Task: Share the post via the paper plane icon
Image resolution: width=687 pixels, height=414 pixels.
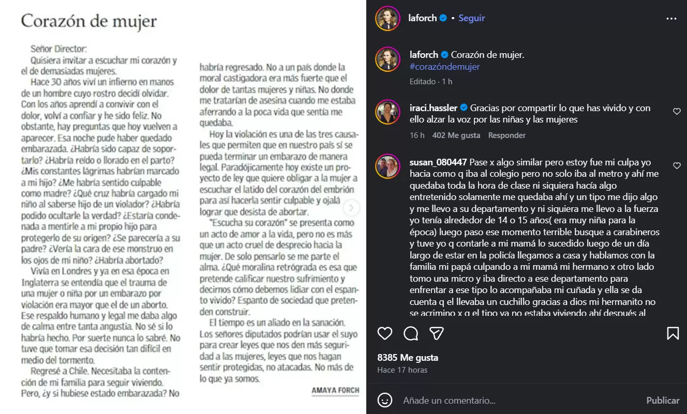Action: [x=437, y=333]
